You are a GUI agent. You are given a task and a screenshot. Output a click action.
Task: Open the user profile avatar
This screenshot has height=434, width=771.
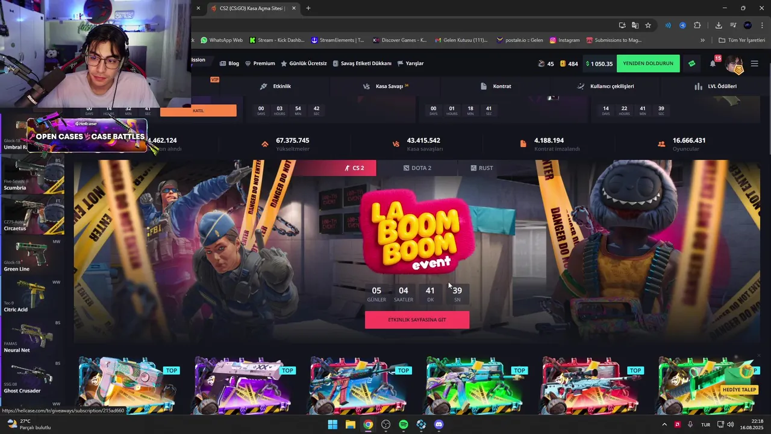tap(734, 63)
